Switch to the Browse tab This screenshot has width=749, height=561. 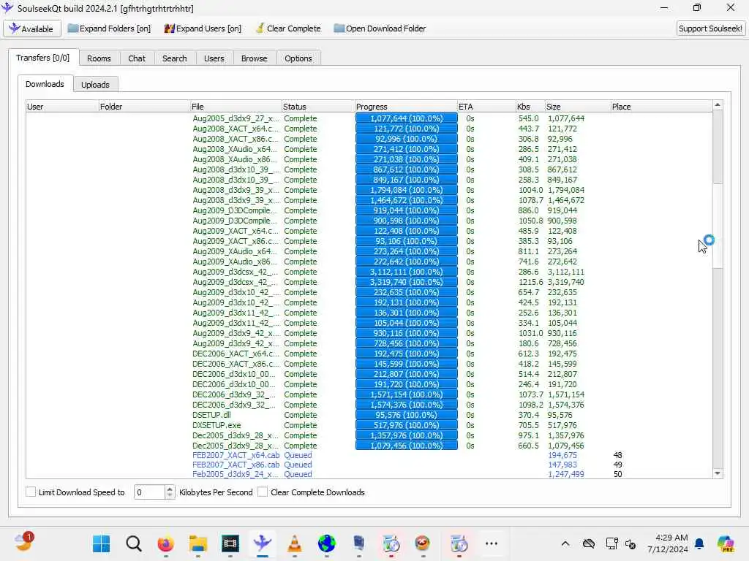(x=254, y=58)
